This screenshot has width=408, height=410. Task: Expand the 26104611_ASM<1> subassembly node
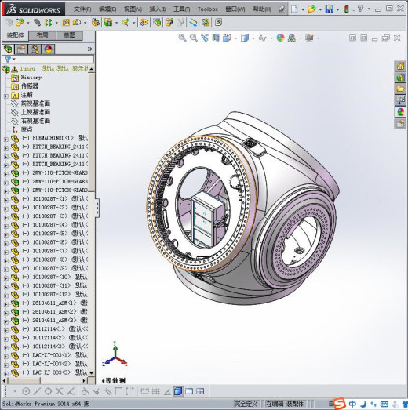[6, 304]
